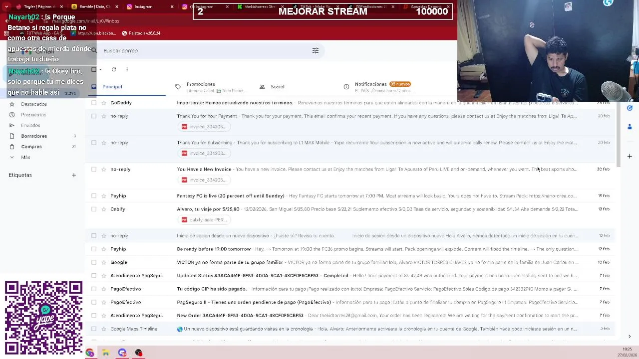Image resolution: width=639 pixels, height=359 pixels.
Task: Open the Payhip Be ready before 19:00 email
Action: pyautogui.click(x=349, y=249)
